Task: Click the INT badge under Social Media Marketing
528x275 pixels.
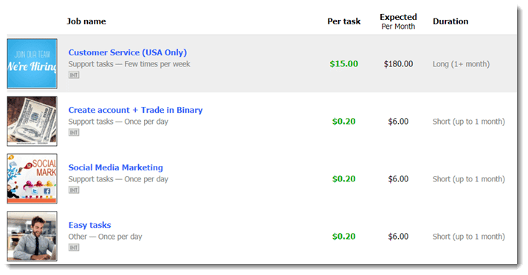Action: (x=74, y=190)
